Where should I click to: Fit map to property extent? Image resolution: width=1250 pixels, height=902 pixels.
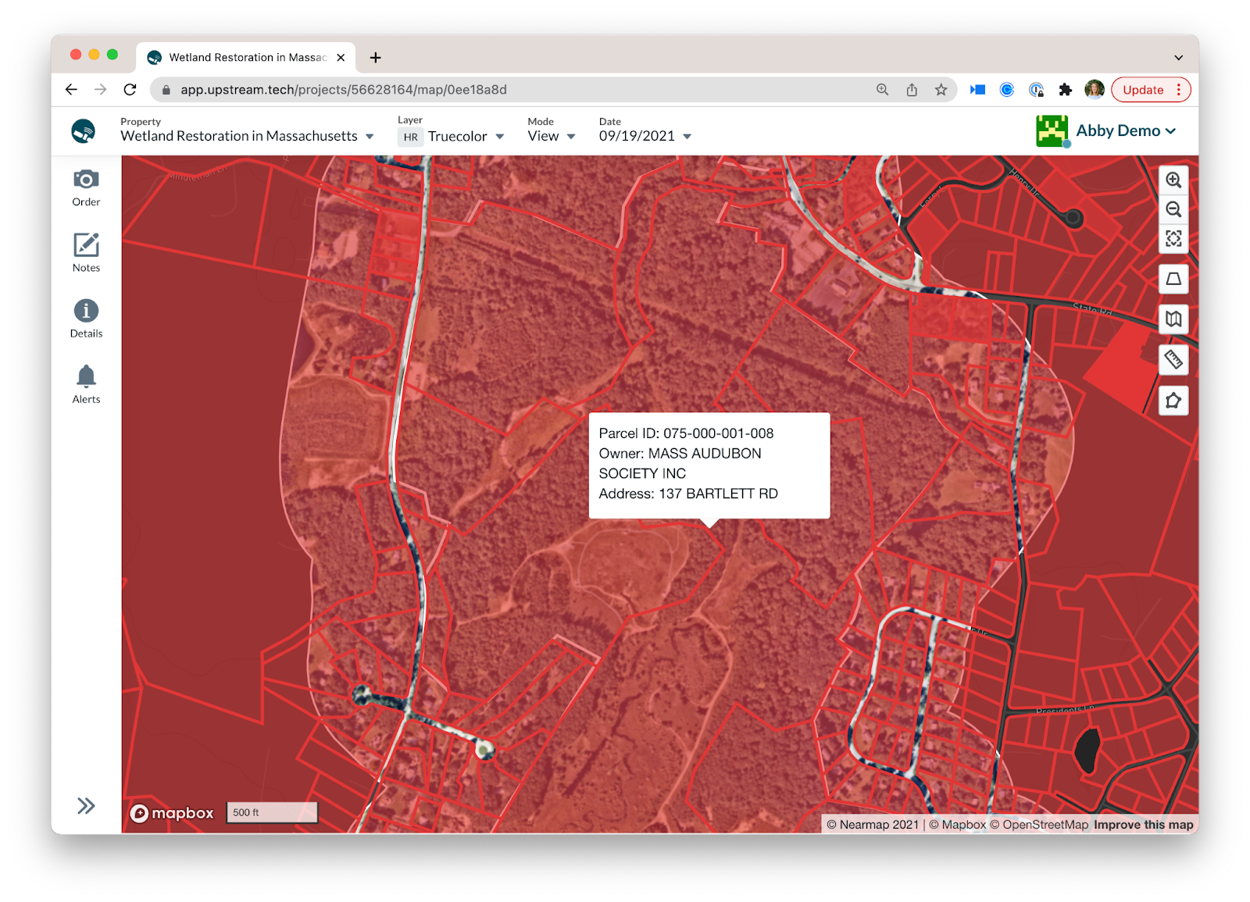pos(1173,239)
